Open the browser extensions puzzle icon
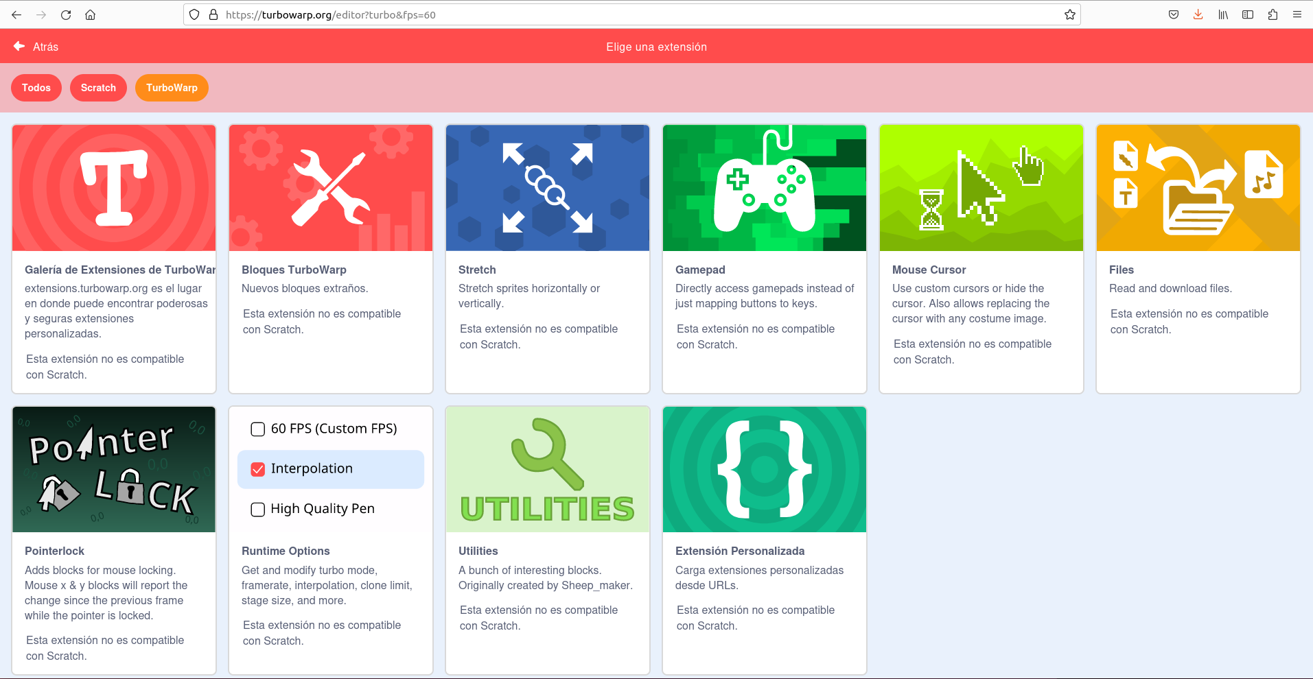 [x=1273, y=14]
